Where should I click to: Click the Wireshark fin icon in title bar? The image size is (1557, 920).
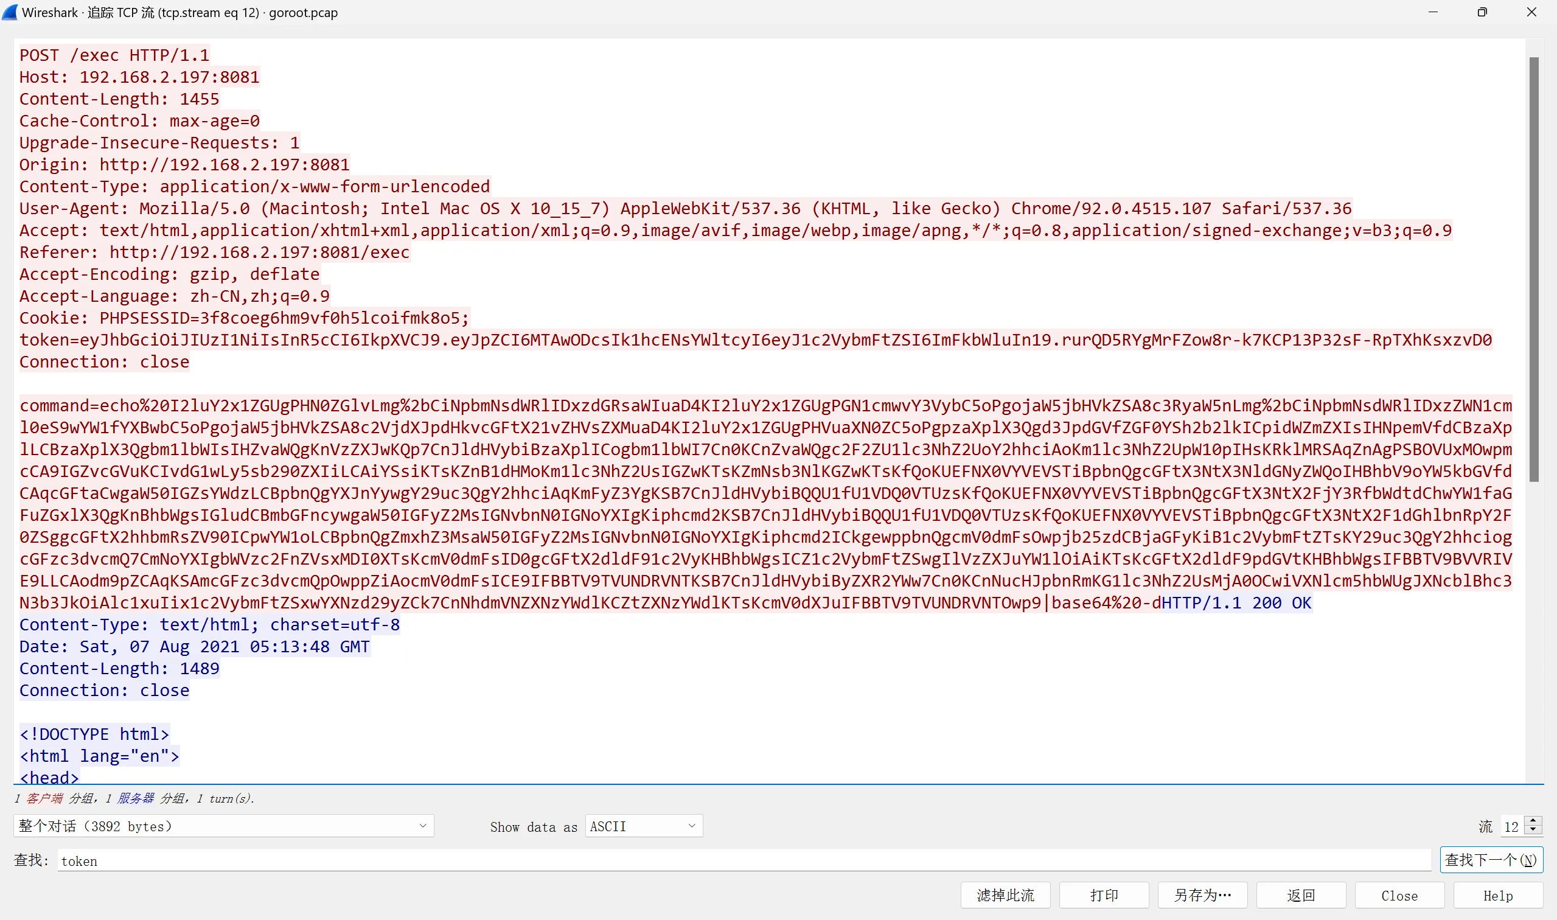tap(10, 12)
